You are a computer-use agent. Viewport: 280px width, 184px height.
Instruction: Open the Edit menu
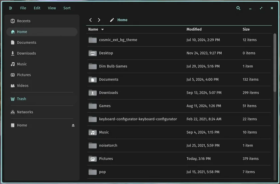(37, 8)
